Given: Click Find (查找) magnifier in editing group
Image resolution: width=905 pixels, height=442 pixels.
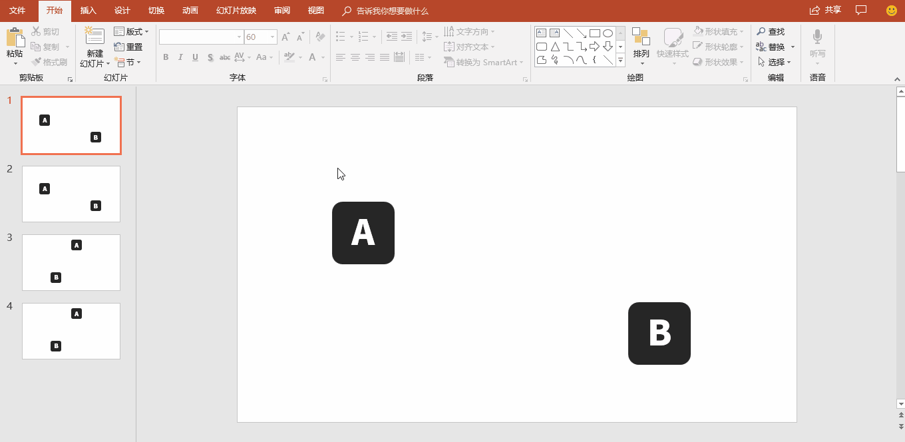Looking at the screenshot, I should tap(771, 32).
